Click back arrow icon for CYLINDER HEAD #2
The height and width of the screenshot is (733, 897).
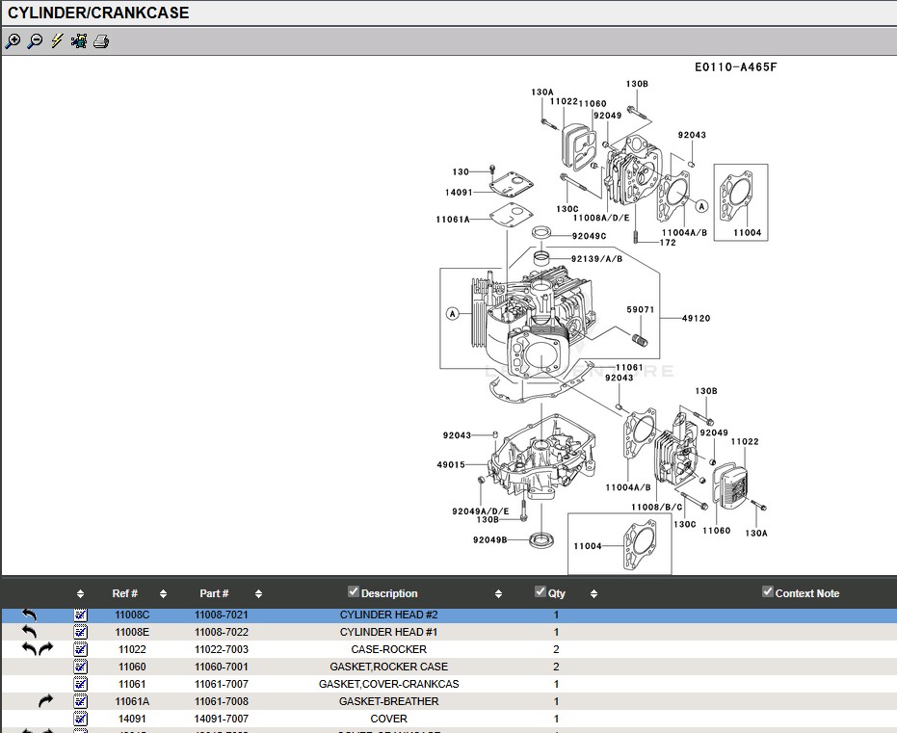pyautogui.click(x=29, y=615)
